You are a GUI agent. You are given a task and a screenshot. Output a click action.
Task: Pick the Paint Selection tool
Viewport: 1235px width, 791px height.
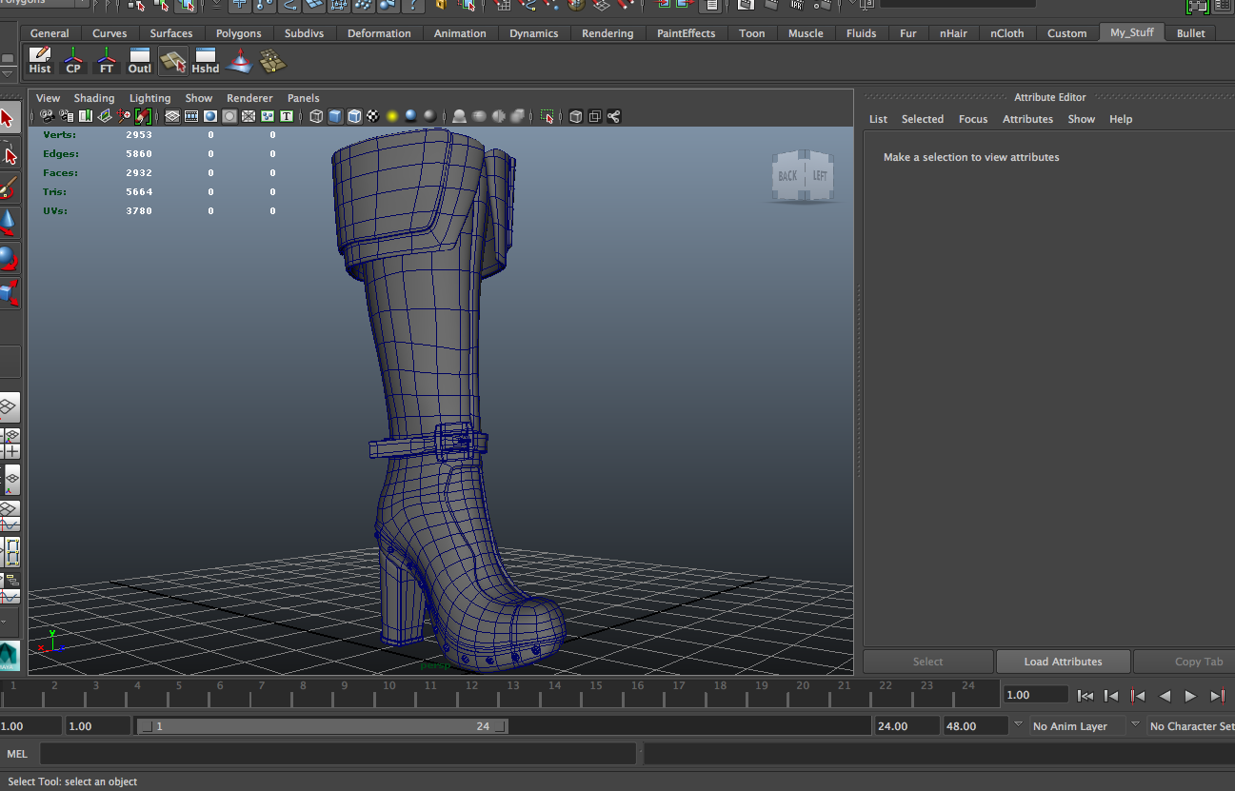(8, 188)
